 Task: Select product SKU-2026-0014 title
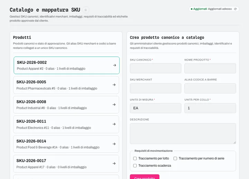pyautogui.click(x=31, y=141)
